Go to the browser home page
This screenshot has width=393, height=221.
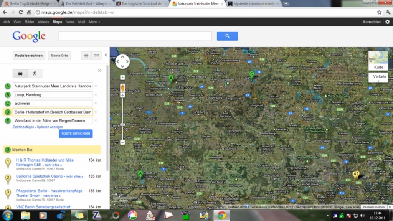(29, 12)
